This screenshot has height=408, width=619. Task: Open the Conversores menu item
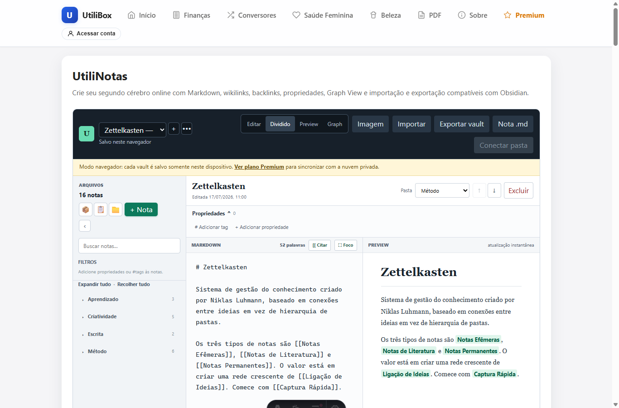tap(251, 15)
